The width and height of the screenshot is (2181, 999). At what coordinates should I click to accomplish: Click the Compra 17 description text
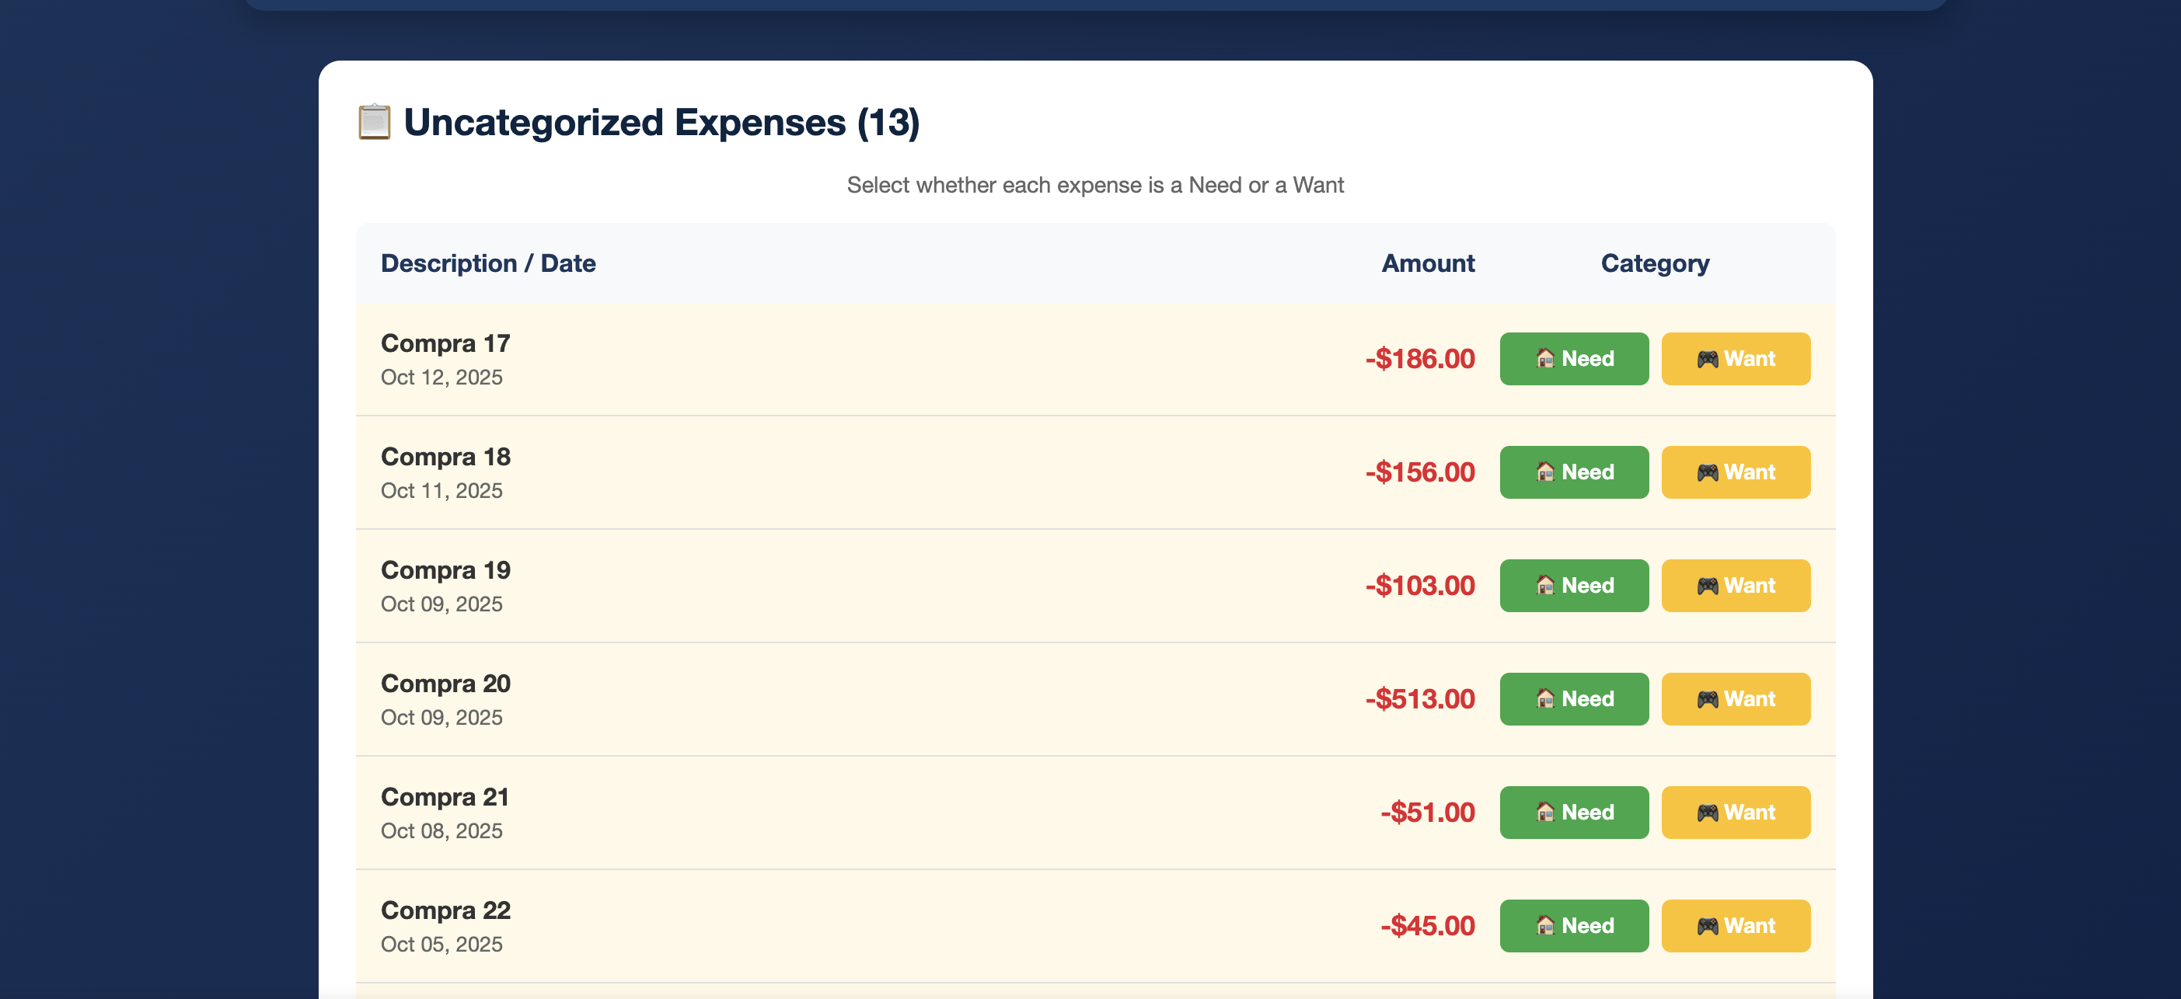[x=445, y=343]
